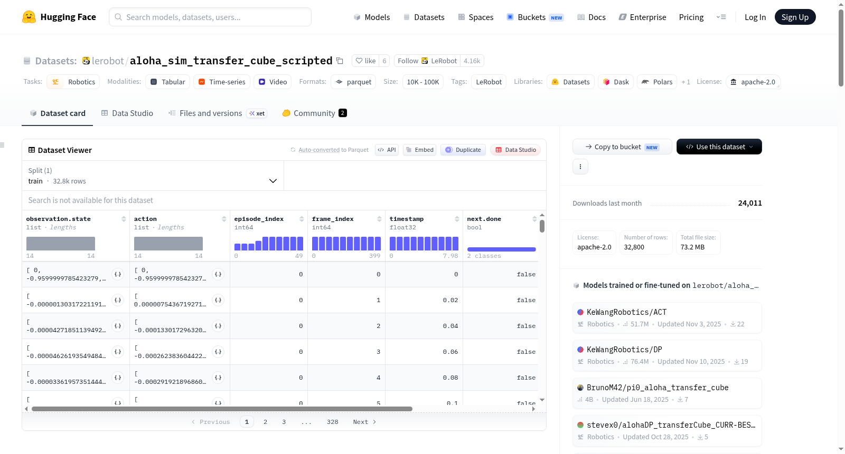Open the train split dropdown
Viewport: 845px width, 454px height.
point(153,176)
